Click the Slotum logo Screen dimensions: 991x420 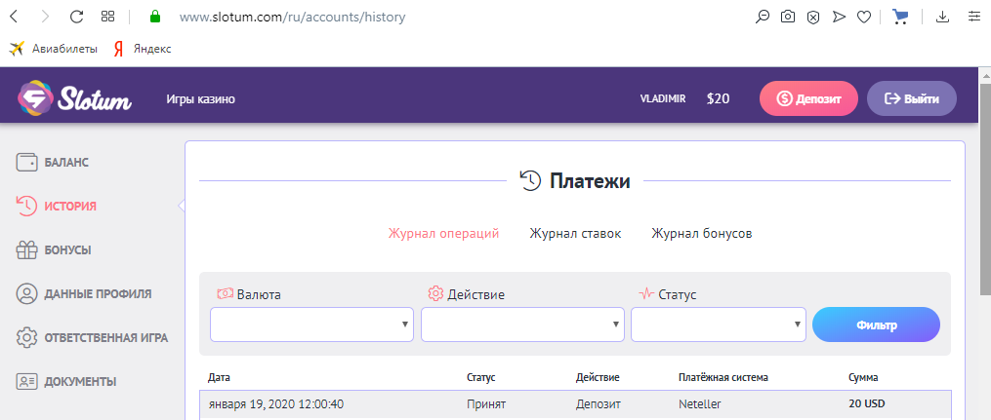[x=74, y=98]
